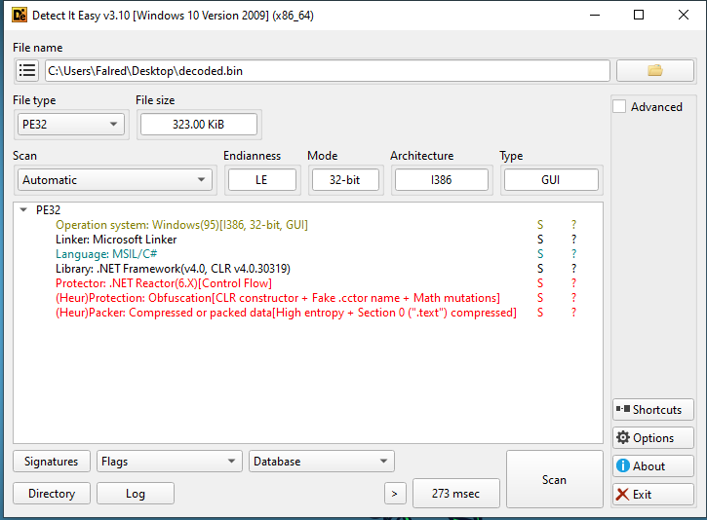Show the About information
Screen dimensions: 707x520
click(653, 466)
